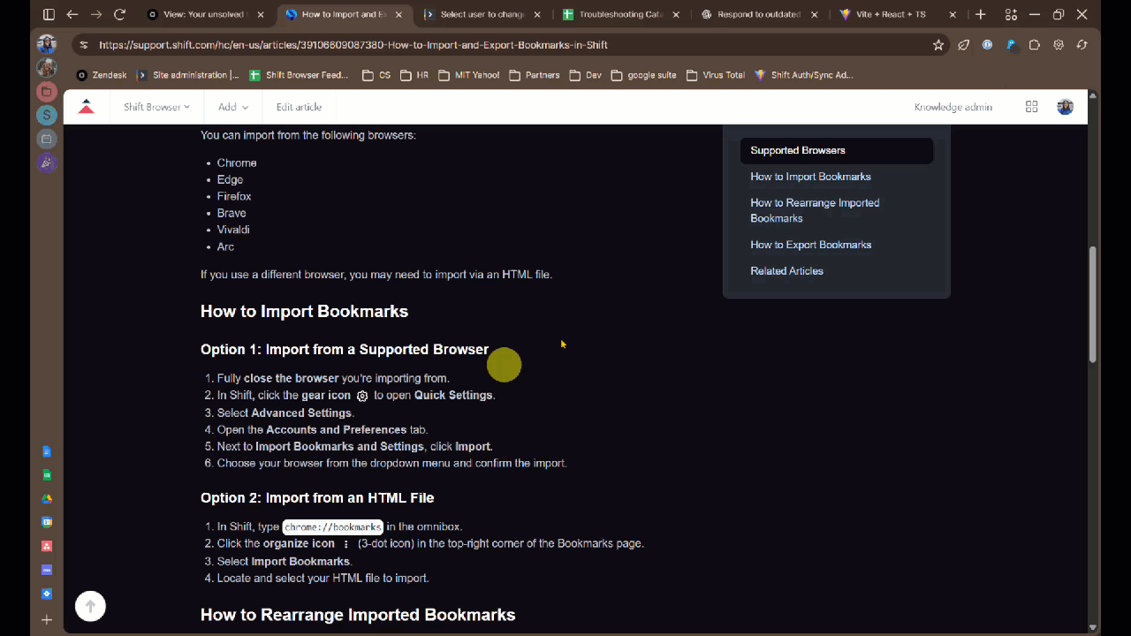The width and height of the screenshot is (1131, 636).
Task: Toggle the split-view icon at top left
Action: click(x=49, y=14)
